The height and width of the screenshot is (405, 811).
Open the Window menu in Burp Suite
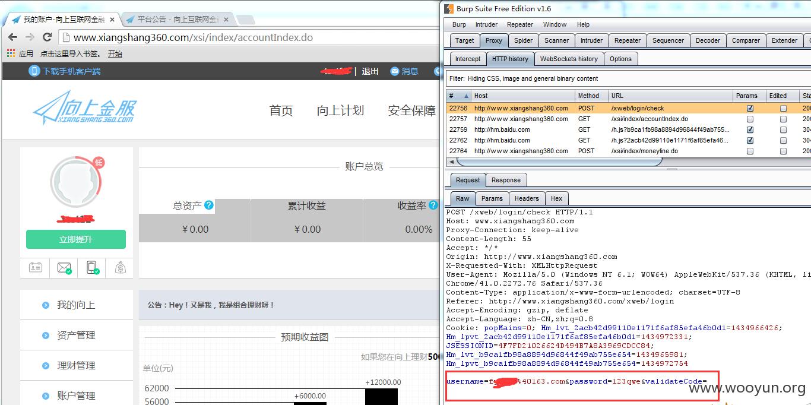click(x=555, y=24)
